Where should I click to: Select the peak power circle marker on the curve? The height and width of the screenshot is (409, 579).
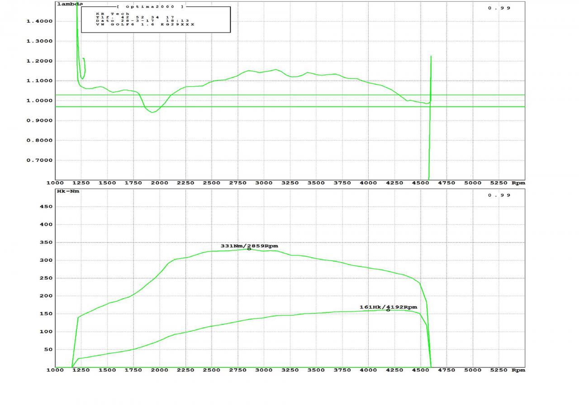[x=388, y=310]
